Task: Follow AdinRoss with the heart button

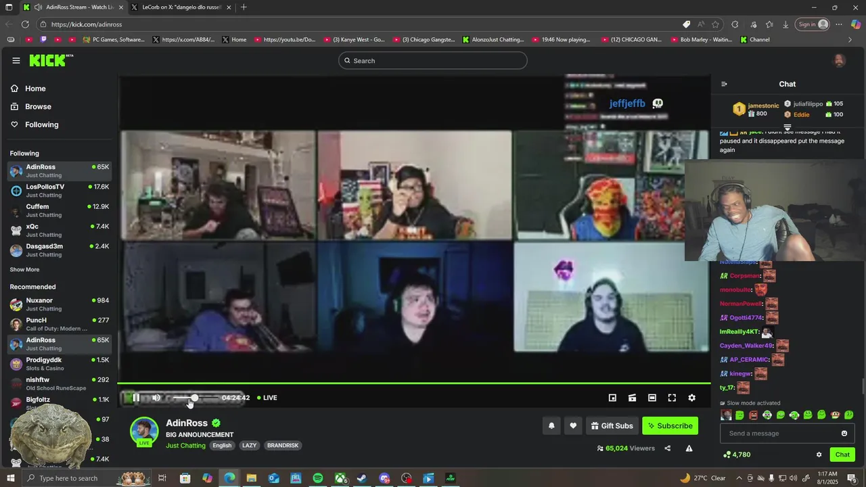Action: pos(573,425)
